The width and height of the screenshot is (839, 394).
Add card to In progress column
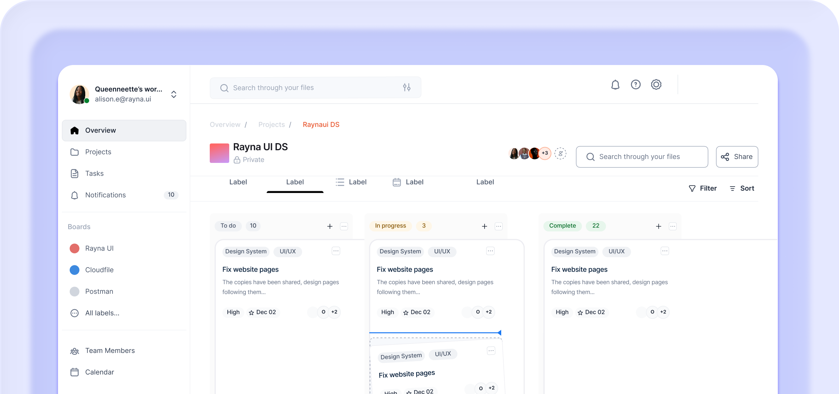pyautogui.click(x=484, y=226)
